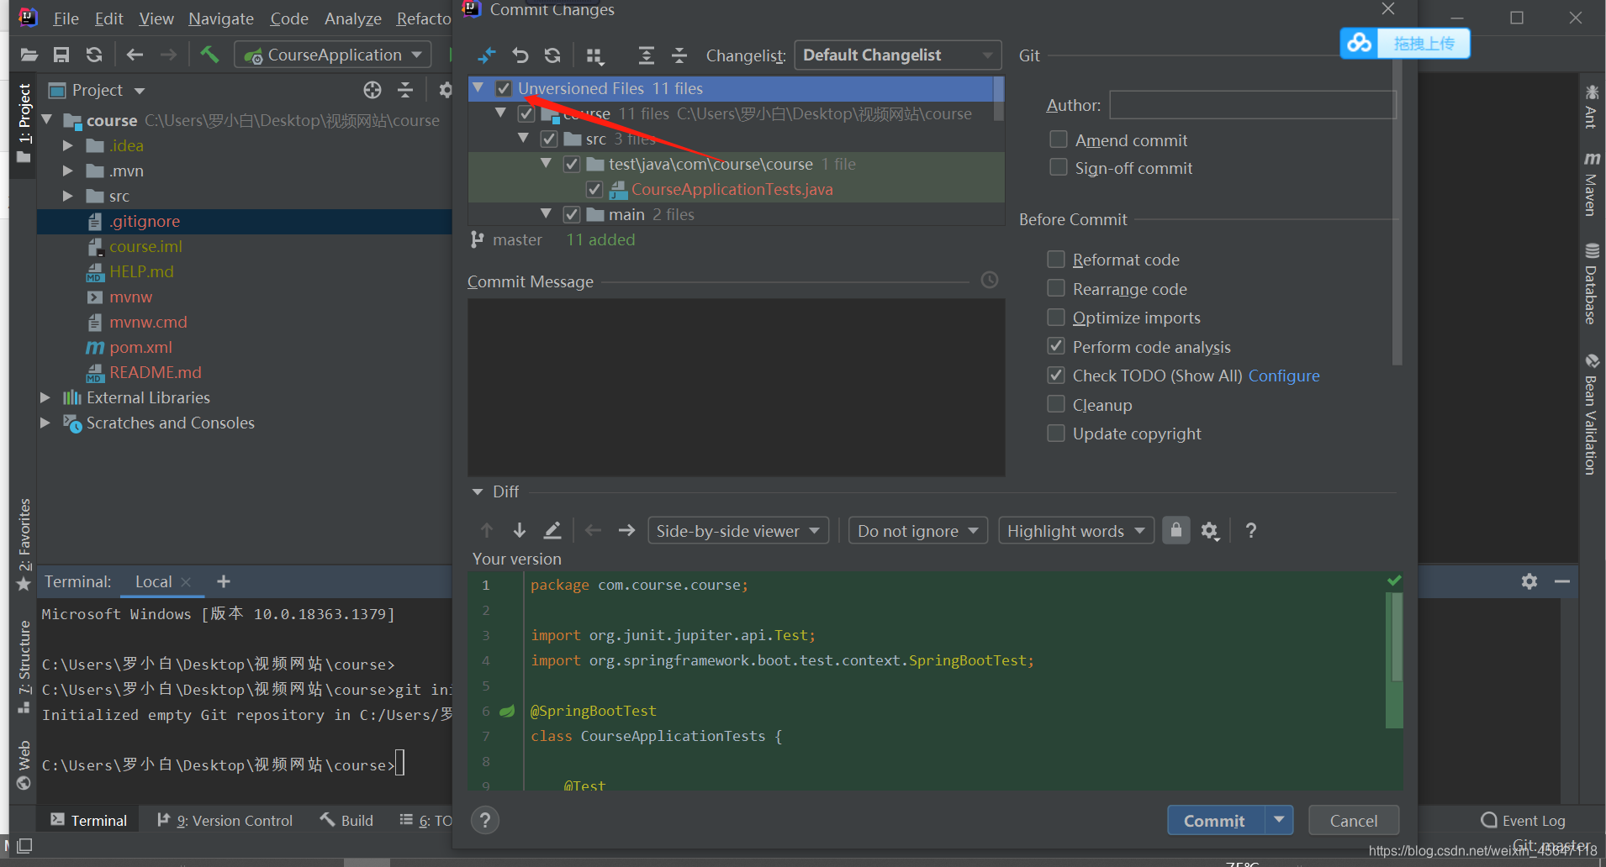Expand the .idea folder in Project tree
Image resolution: width=1606 pixels, height=867 pixels.
click(x=67, y=145)
